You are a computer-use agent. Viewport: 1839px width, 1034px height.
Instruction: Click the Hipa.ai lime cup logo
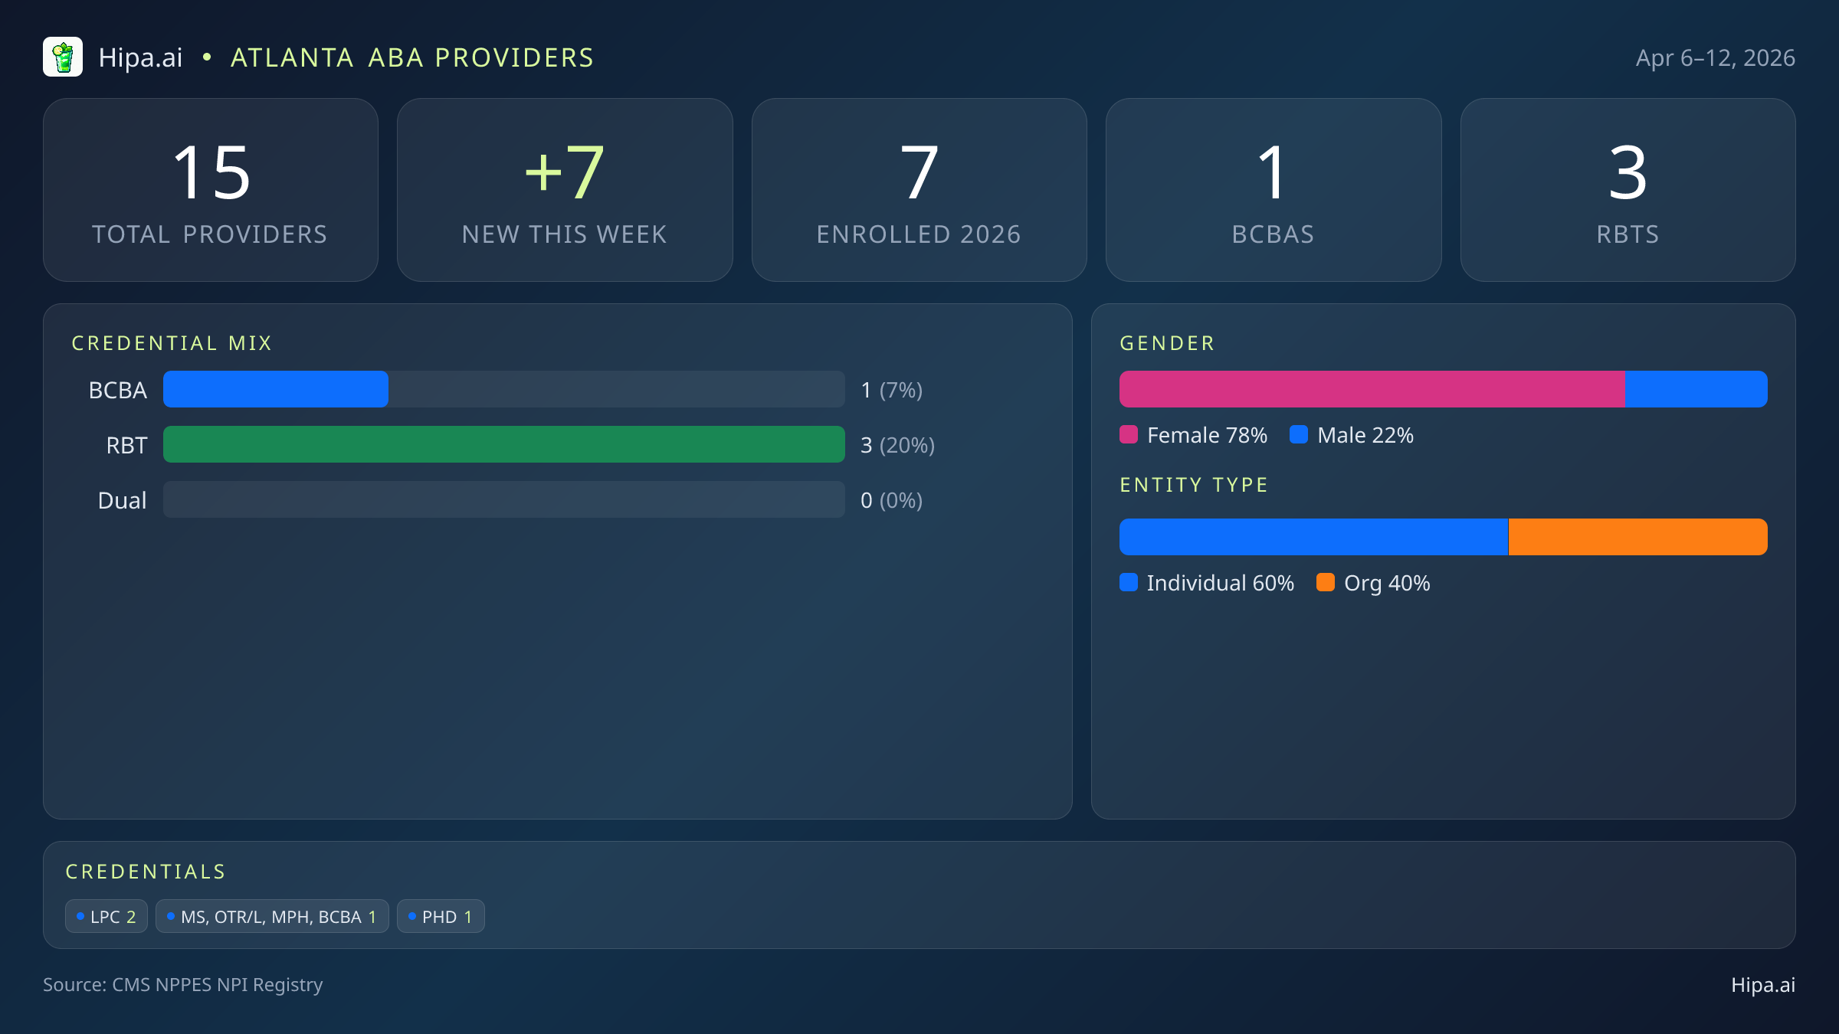tap(64, 57)
